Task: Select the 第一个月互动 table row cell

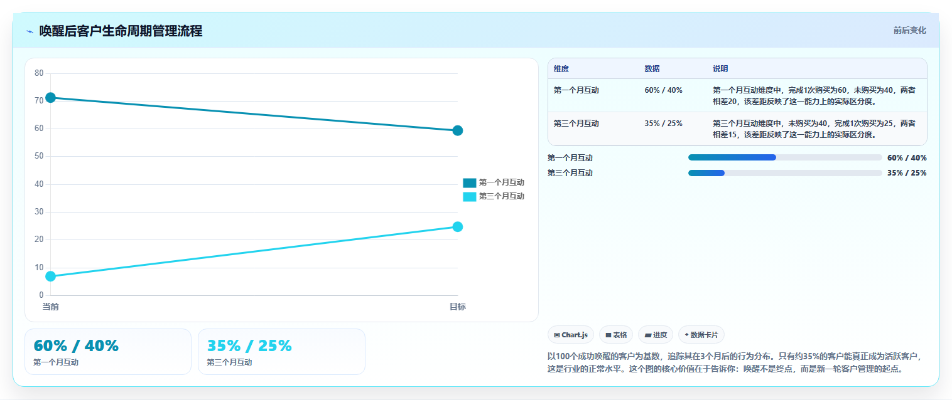Action: [576, 90]
